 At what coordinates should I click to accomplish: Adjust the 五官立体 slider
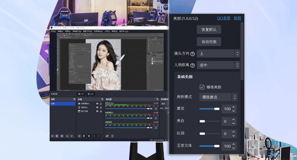(209, 146)
